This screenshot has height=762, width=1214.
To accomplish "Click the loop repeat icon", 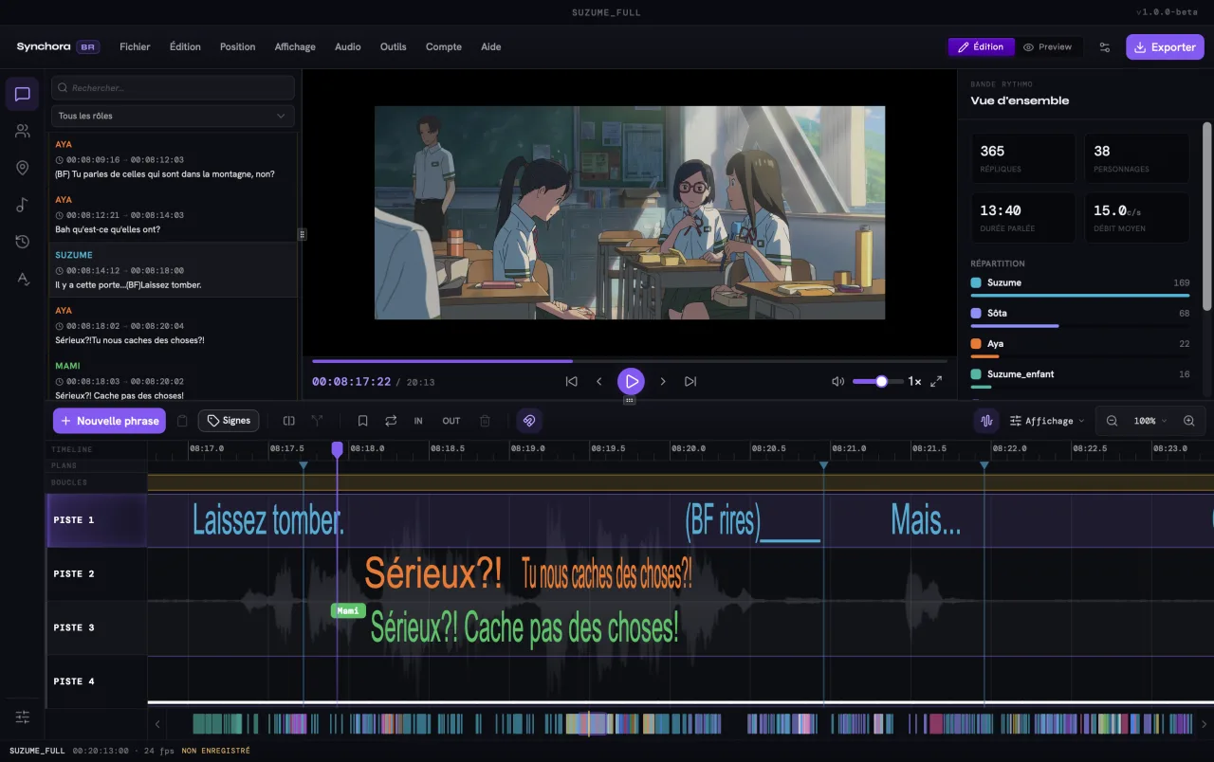I will tap(391, 421).
